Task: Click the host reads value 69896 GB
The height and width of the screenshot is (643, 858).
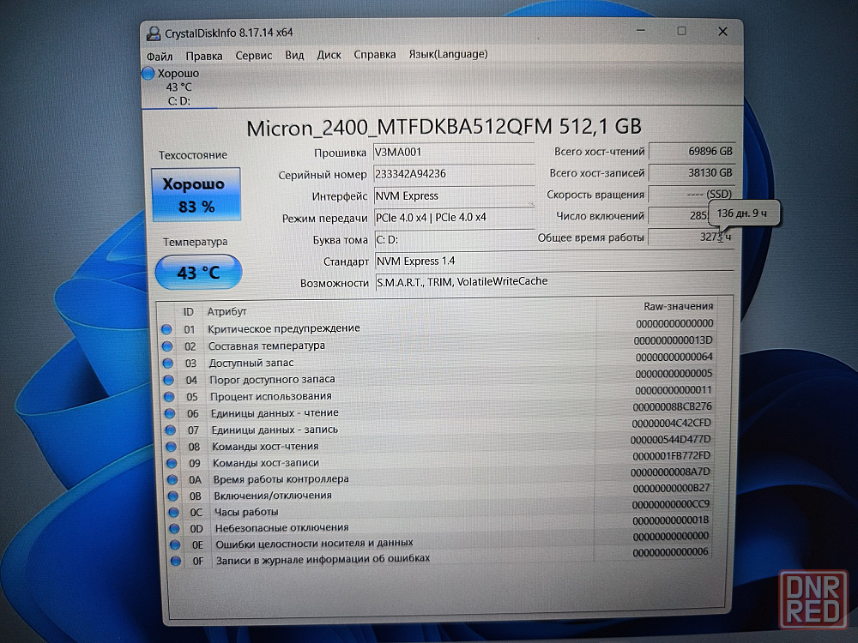Action: click(x=691, y=152)
